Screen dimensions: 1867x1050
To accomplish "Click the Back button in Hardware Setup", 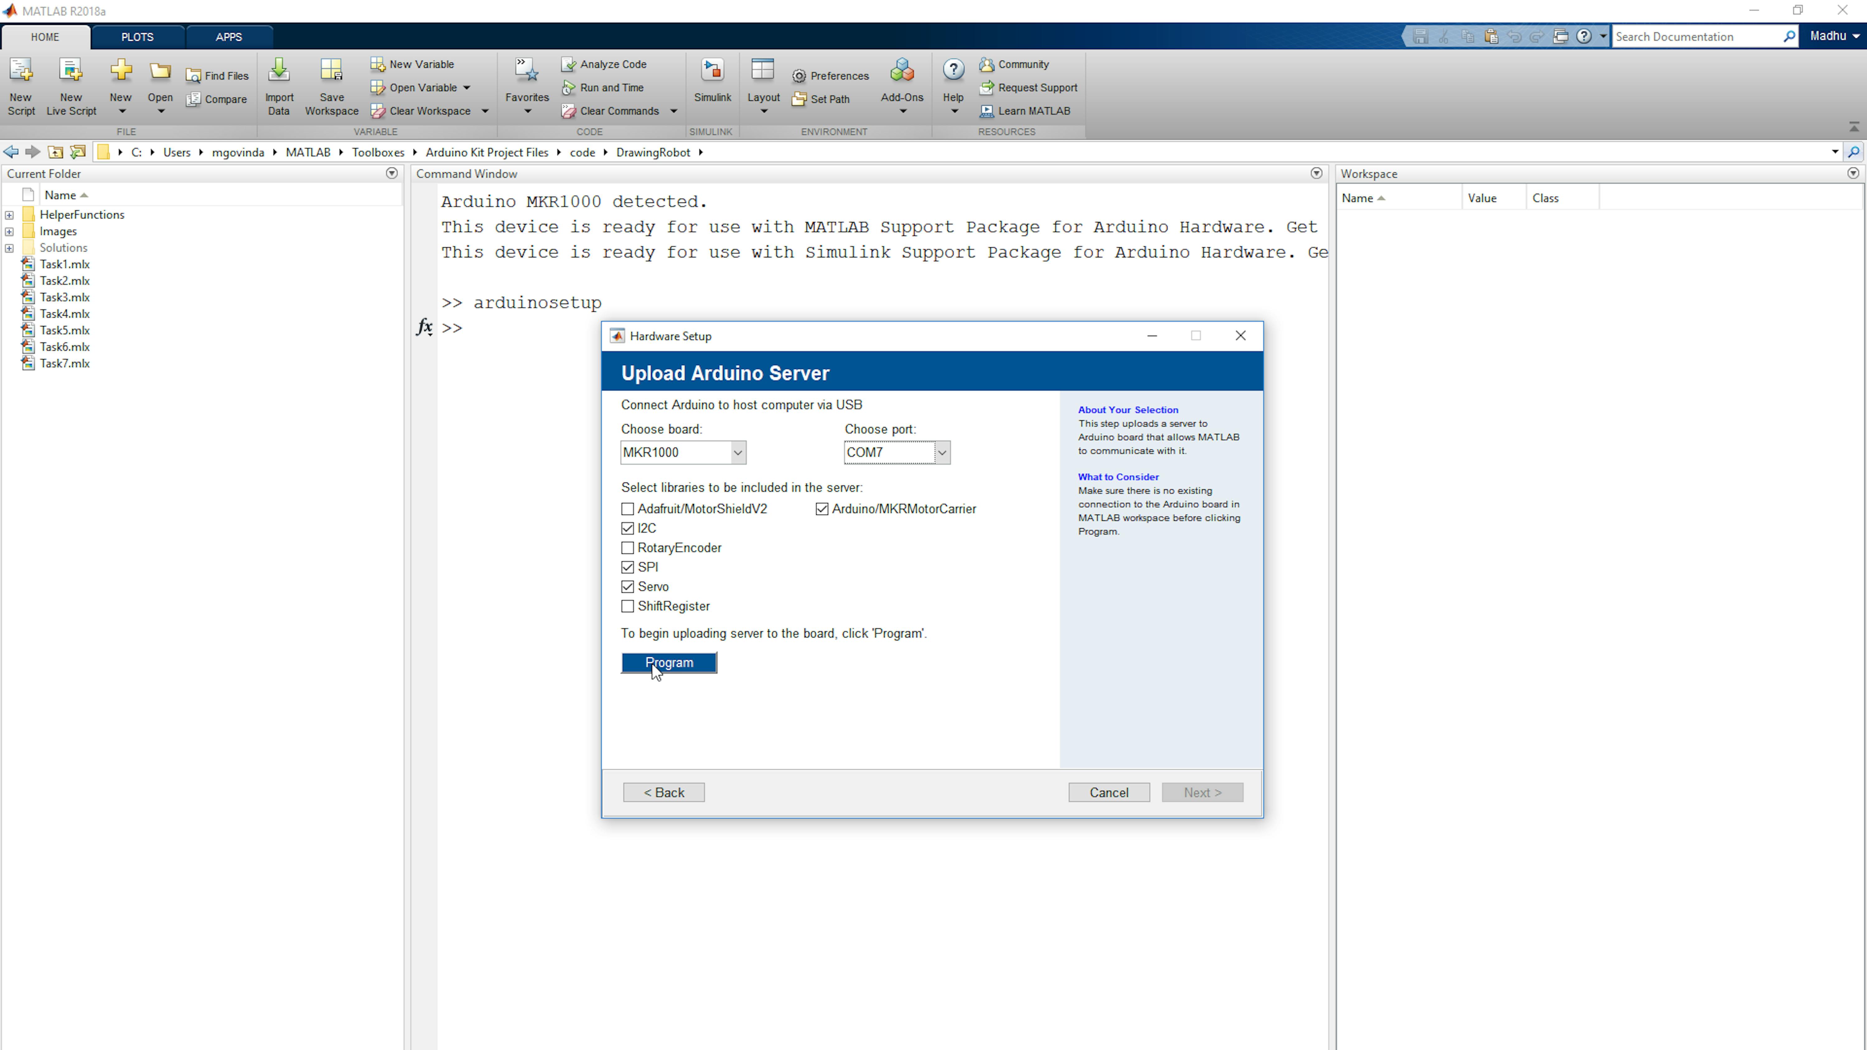I will [x=664, y=792].
